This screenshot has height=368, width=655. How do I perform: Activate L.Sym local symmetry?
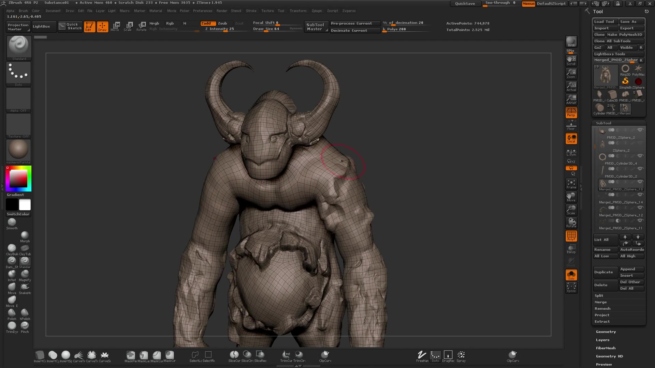click(571, 152)
